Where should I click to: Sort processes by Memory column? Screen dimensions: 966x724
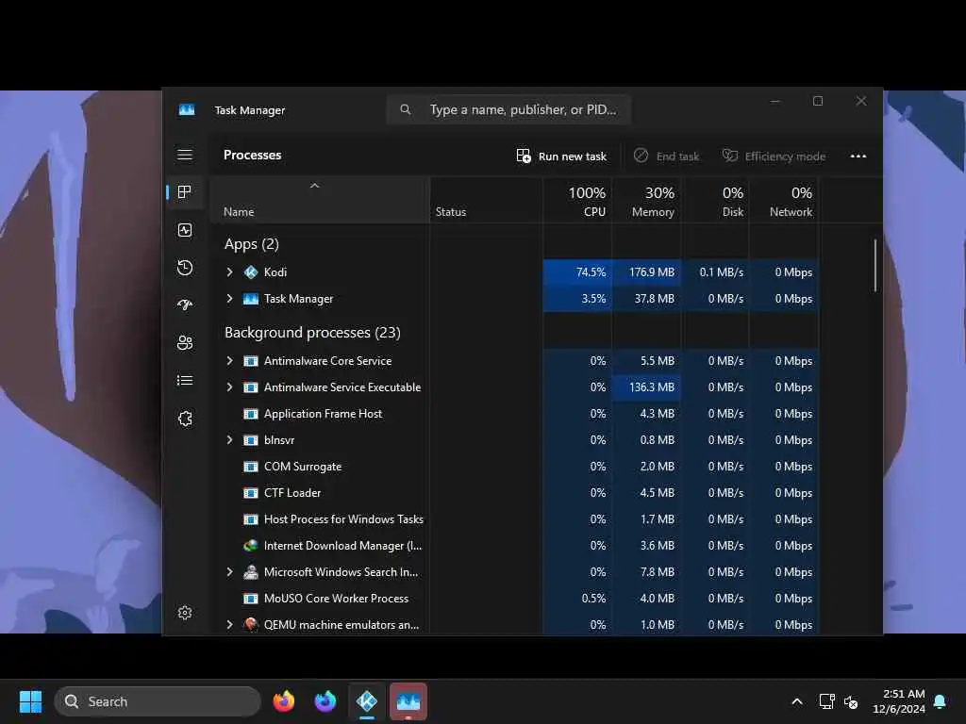(647, 201)
